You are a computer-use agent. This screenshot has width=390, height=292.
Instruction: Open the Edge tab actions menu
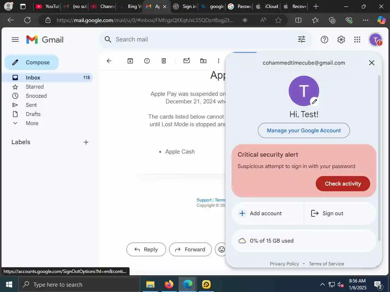22,6
